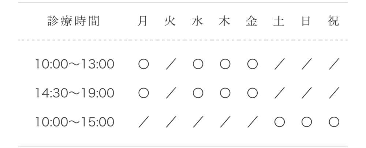Click the 診療時間 header label
Screen dimensions: 366x148
pyautogui.click(x=74, y=21)
